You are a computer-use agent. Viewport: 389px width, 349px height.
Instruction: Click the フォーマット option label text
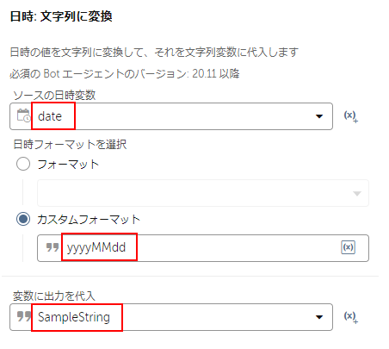click(68, 165)
